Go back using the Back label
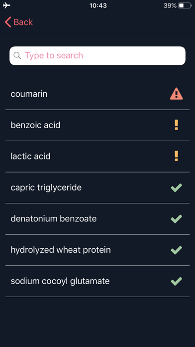 click(23, 22)
